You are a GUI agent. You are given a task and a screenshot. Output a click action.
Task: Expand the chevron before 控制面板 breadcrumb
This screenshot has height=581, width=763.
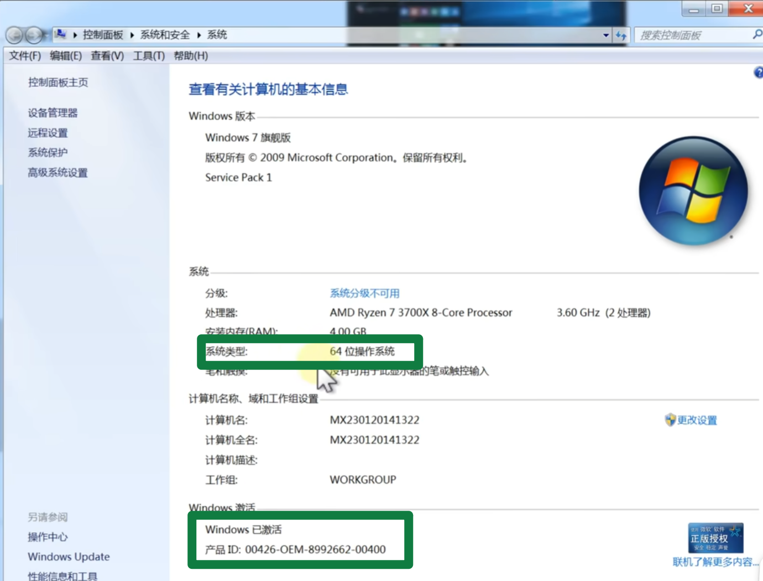click(x=75, y=35)
